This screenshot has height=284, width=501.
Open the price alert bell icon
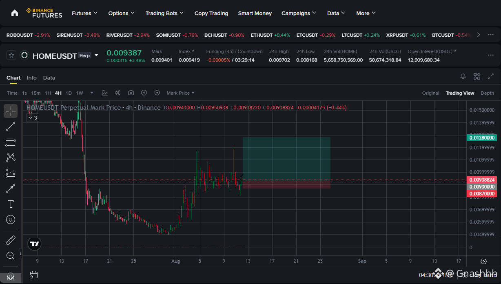tap(463, 76)
